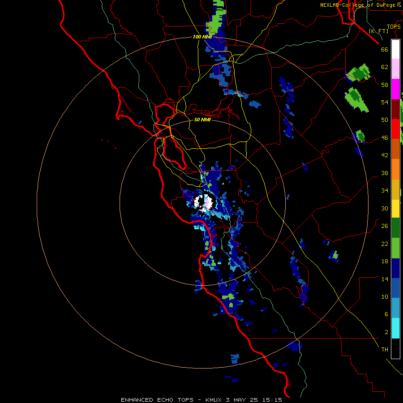Click the light pink legend swatch
Screen dimensions: 403x403
coord(395,69)
